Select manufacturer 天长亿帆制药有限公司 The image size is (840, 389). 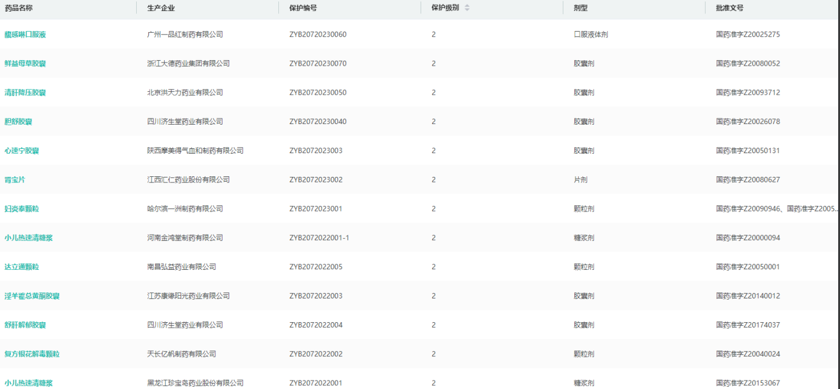click(182, 354)
